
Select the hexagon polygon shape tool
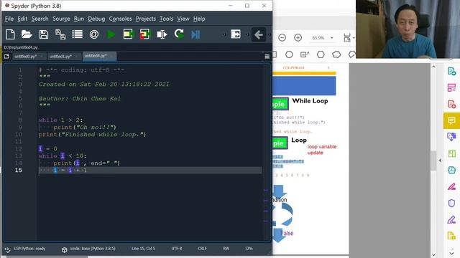point(321,54)
